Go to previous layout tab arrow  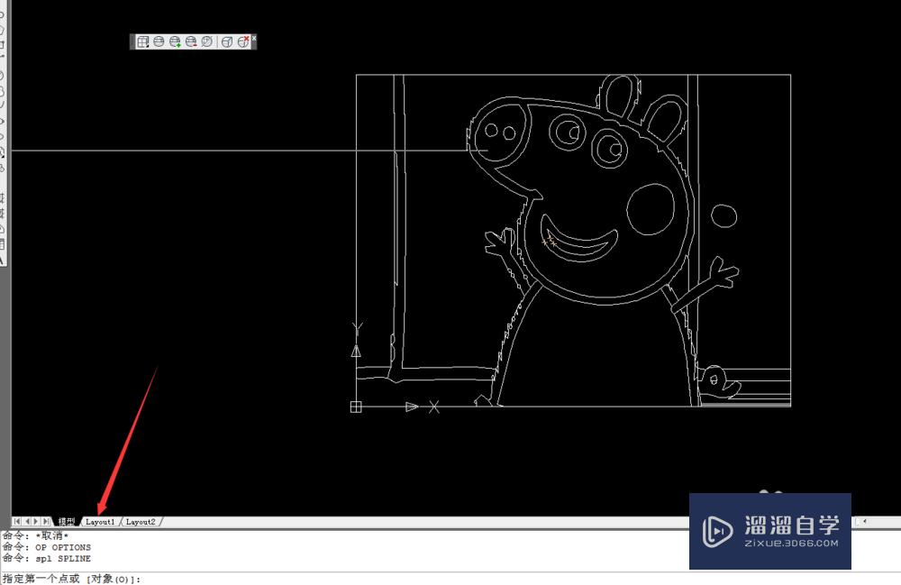pyautogui.click(x=27, y=521)
